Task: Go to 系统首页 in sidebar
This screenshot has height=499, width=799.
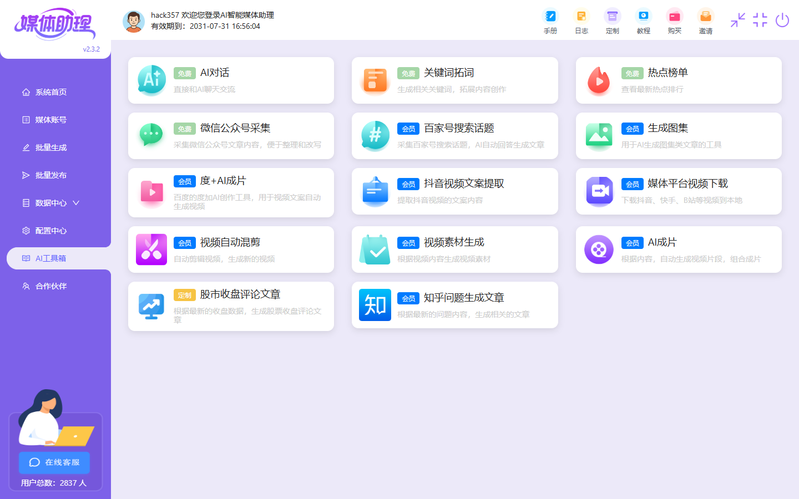Action: pyautogui.click(x=51, y=92)
